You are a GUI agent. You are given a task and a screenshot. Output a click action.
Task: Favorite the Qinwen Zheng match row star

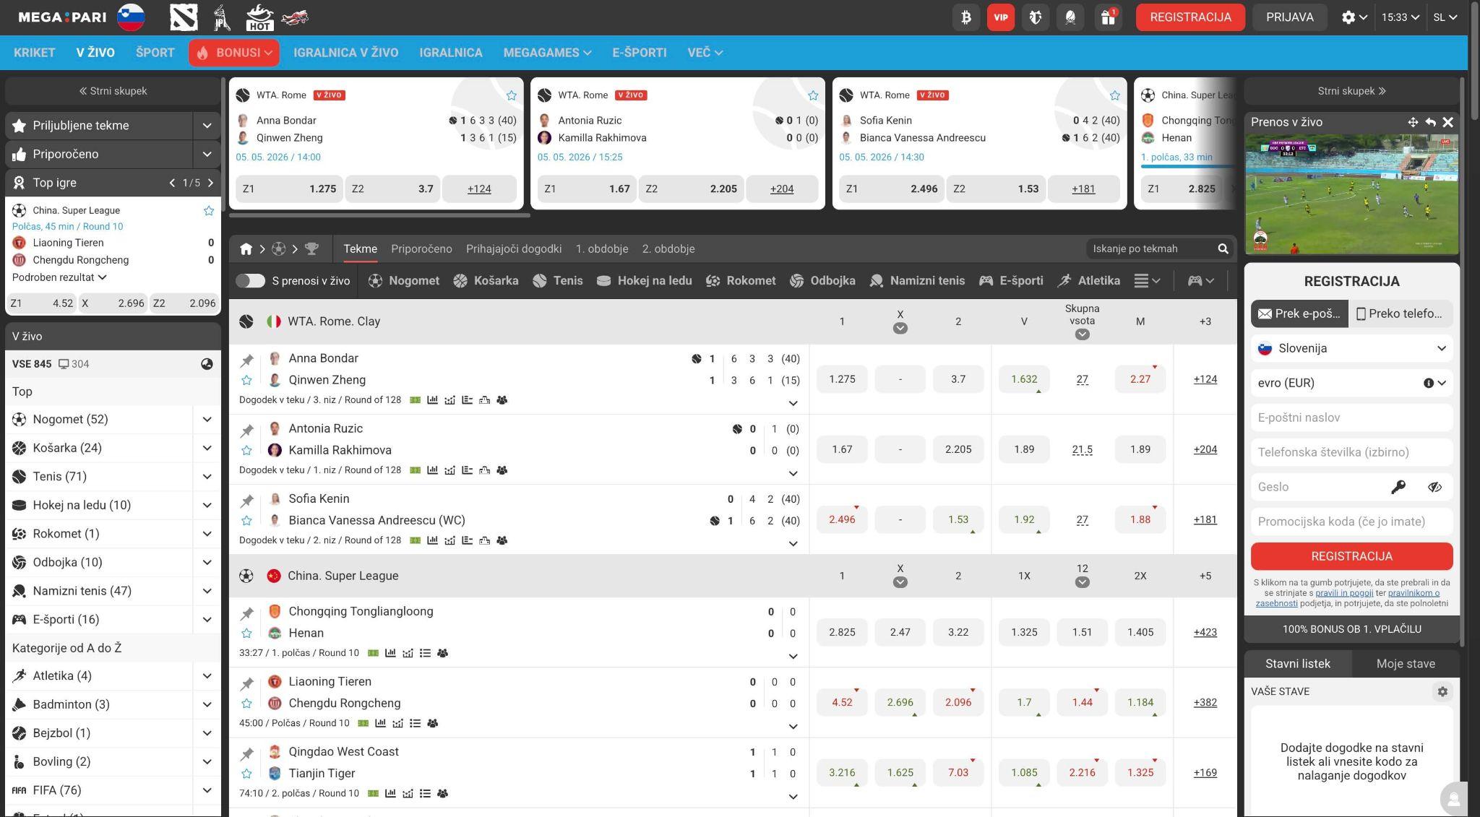click(246, 380)
